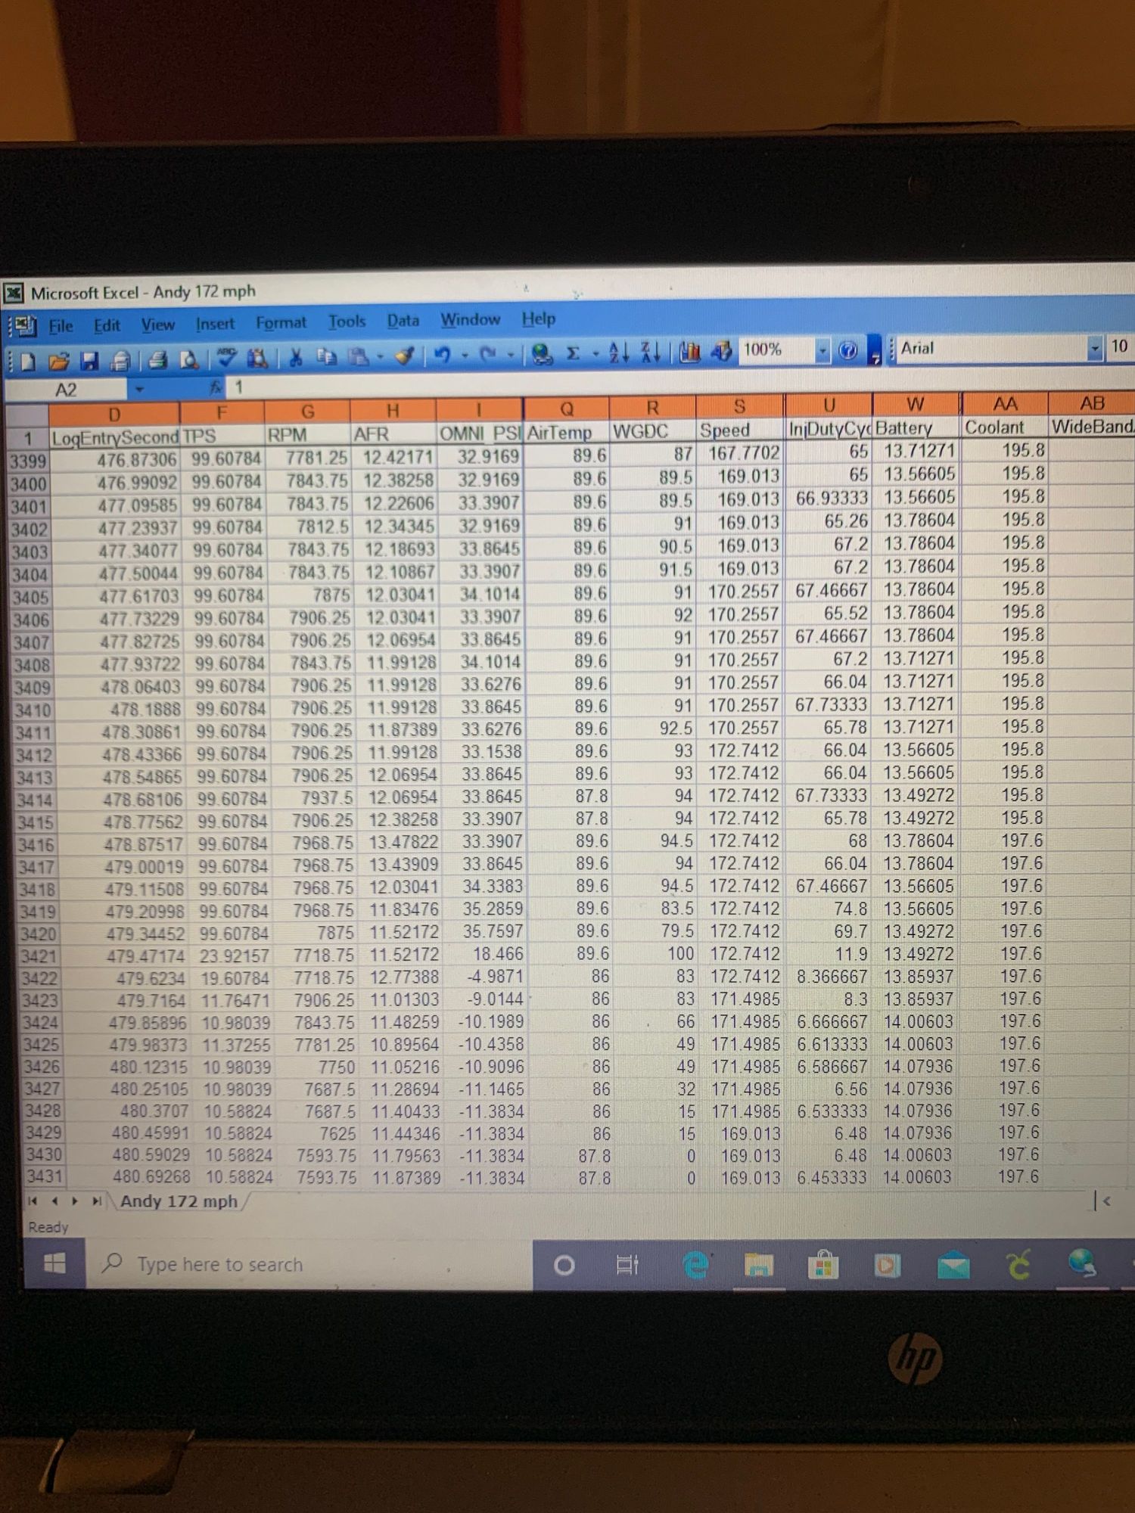
Task: Open the Data menu
Action: [x=403, y=321]
